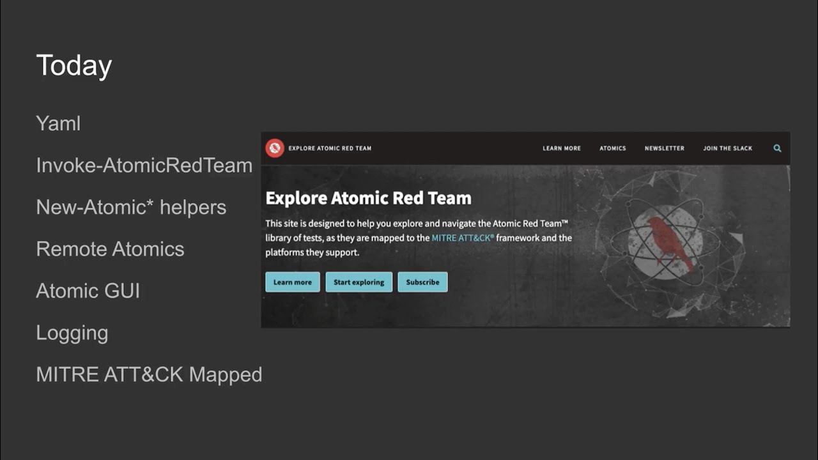Click the 'Invoke-AtomicRedTeam' bullet text

[x=144, y=165]
